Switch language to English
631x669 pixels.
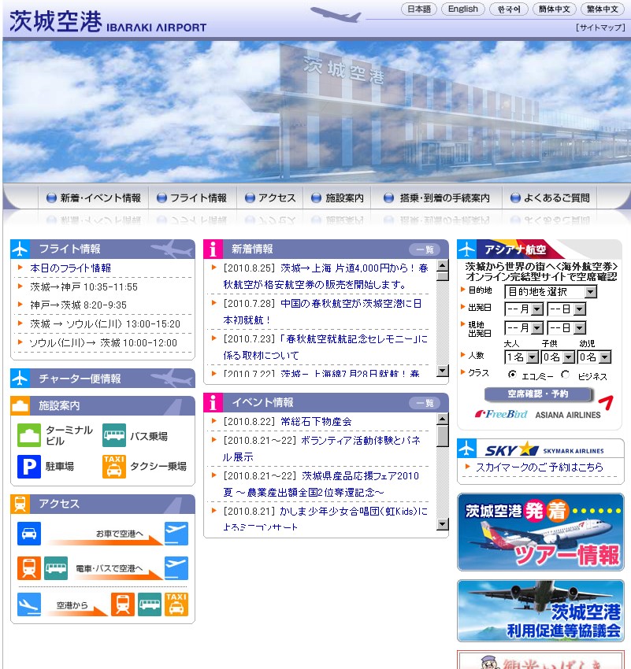pos(463,9)
